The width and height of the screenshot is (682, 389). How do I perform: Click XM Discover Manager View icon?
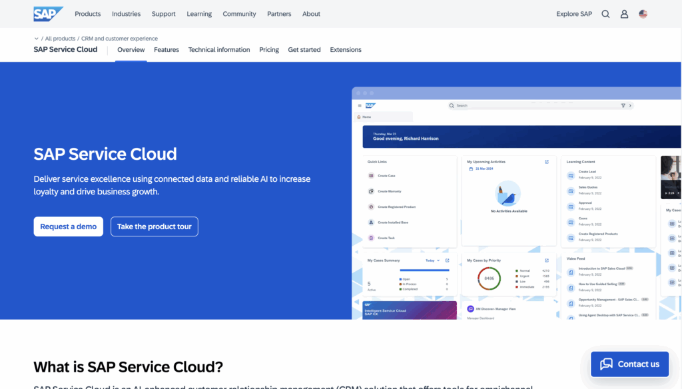(x=470, y=309)
